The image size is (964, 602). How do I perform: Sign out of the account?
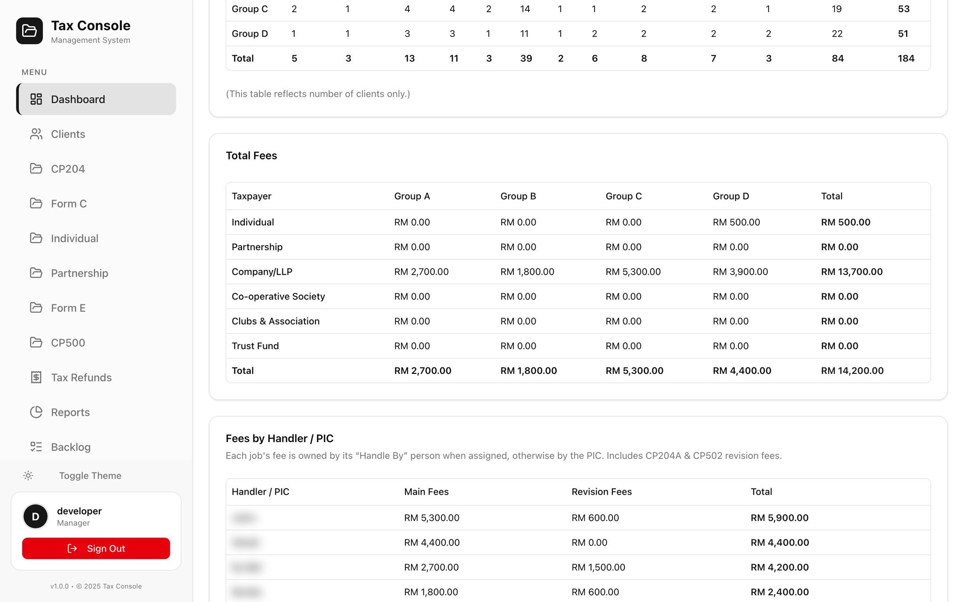(x=96, y=549)
